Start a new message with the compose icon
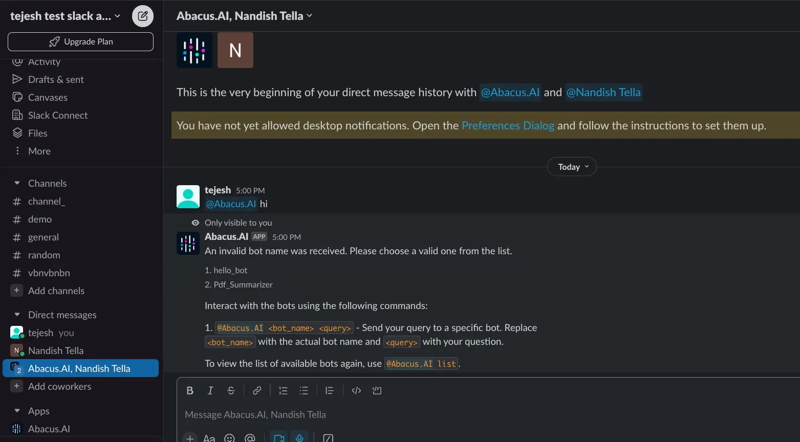The height and width of the screenshot is (442, 800). point(142,16)
